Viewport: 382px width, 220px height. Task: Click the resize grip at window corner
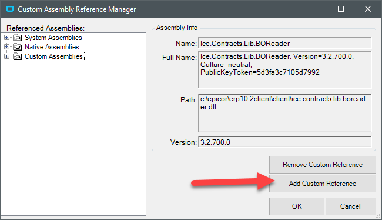point(378,216)
